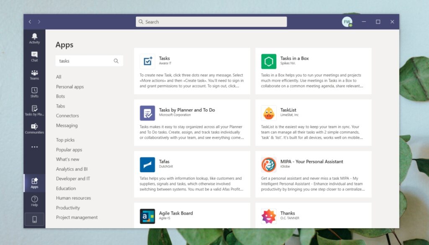Select the Bots category

coord(60,96)
